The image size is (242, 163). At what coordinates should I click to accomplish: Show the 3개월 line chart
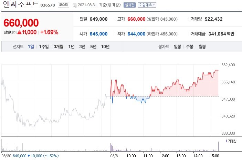click(x=59, y=47)
